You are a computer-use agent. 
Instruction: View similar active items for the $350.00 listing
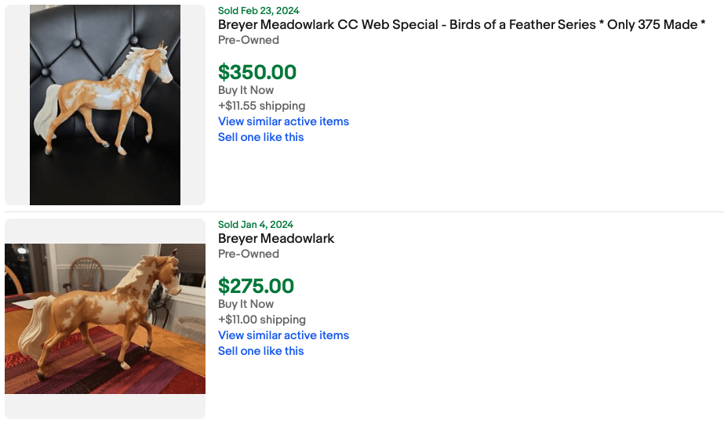[283, 121]
